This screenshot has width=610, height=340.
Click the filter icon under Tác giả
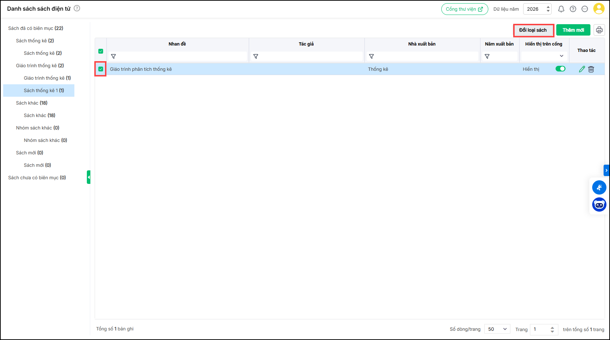click(x=256, y=57)
